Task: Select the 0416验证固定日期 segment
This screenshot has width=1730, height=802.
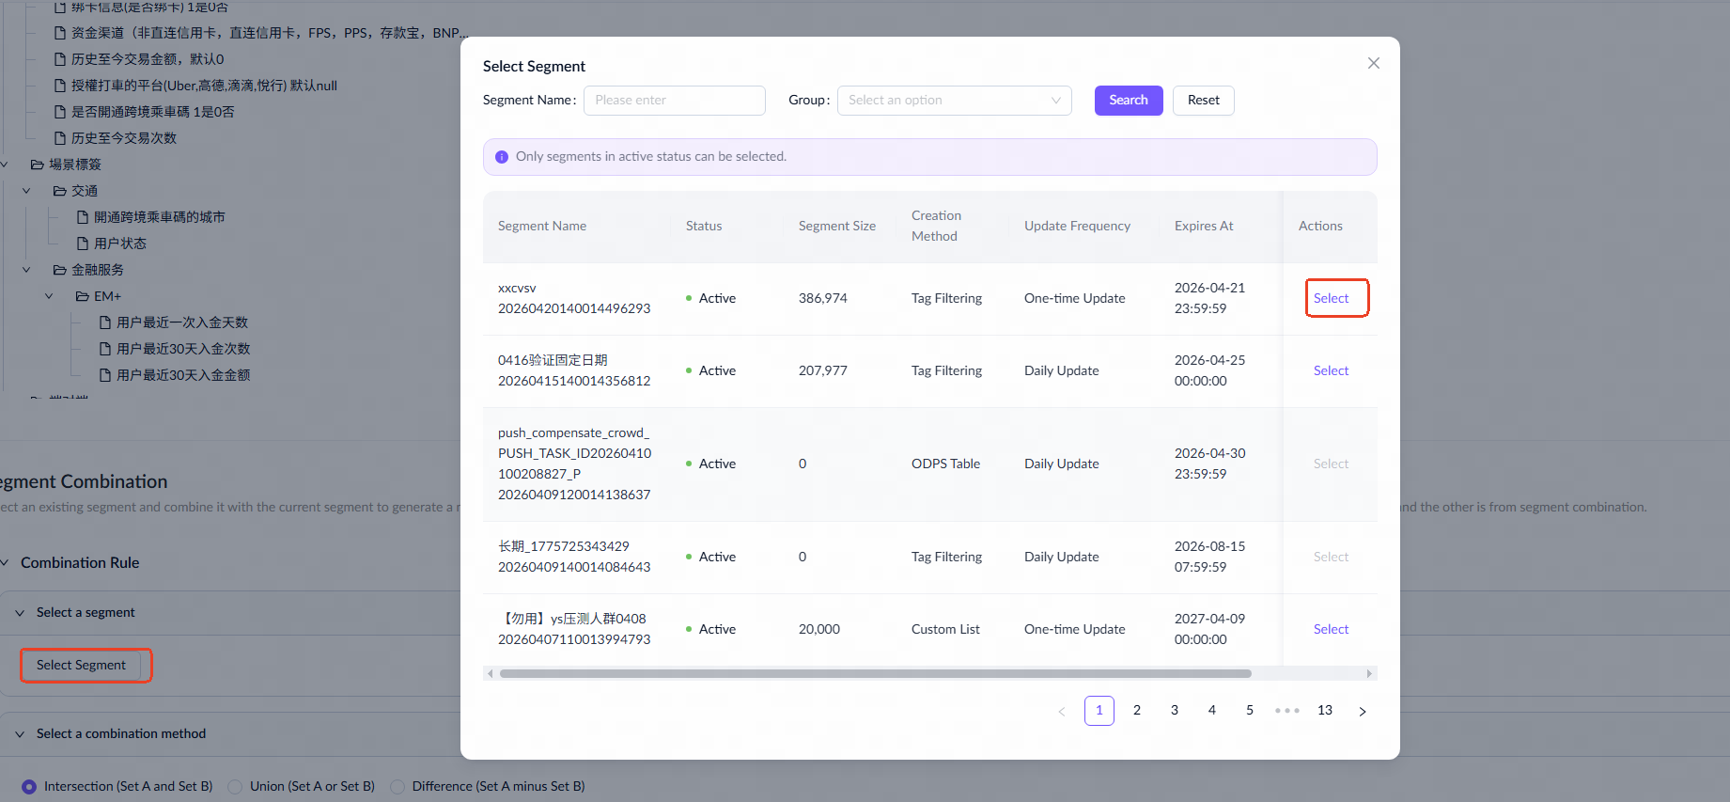Action: coord(1331,370)
